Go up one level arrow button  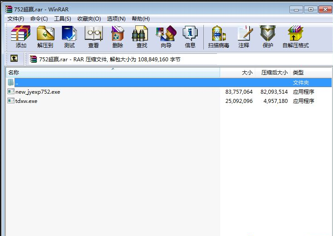tap(14, 58)
